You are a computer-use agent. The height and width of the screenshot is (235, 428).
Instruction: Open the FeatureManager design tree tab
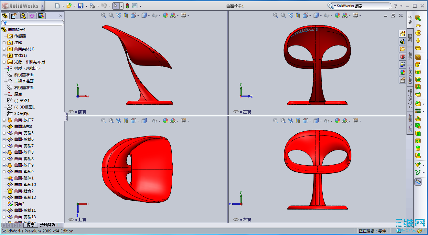(5, 16)
